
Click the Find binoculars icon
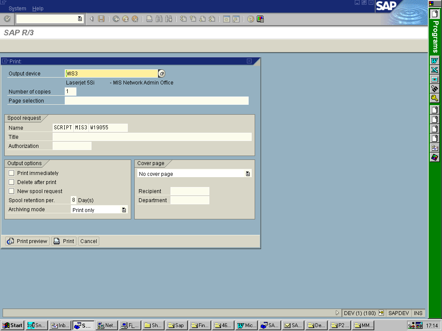click(159, 19)
